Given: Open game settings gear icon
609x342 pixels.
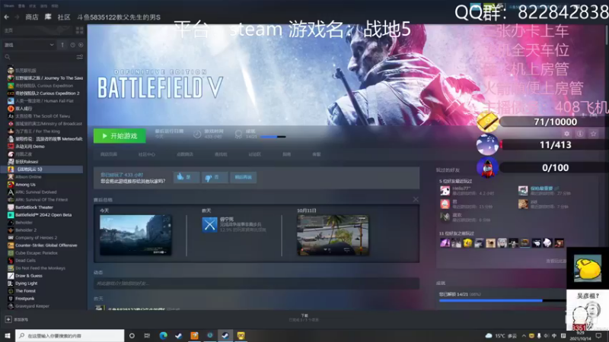Looking at the screenshot, I should pos(566,134).
